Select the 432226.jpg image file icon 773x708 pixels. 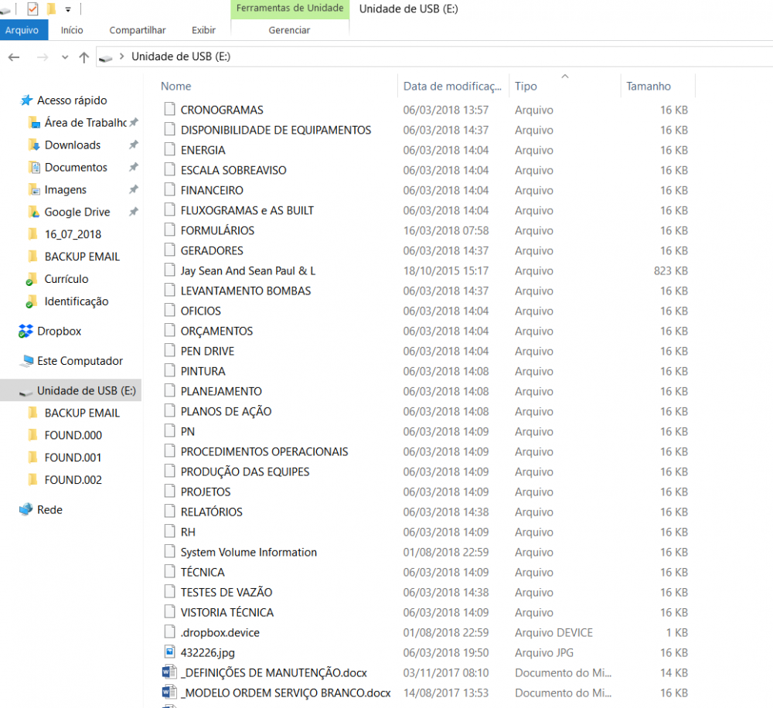click(170, 652)
